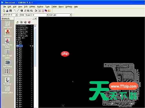Image resolution: width=145 pixels, height=108 pixels.
Task: Open the Symbol Editor shortcut
Action: point(7,90)
